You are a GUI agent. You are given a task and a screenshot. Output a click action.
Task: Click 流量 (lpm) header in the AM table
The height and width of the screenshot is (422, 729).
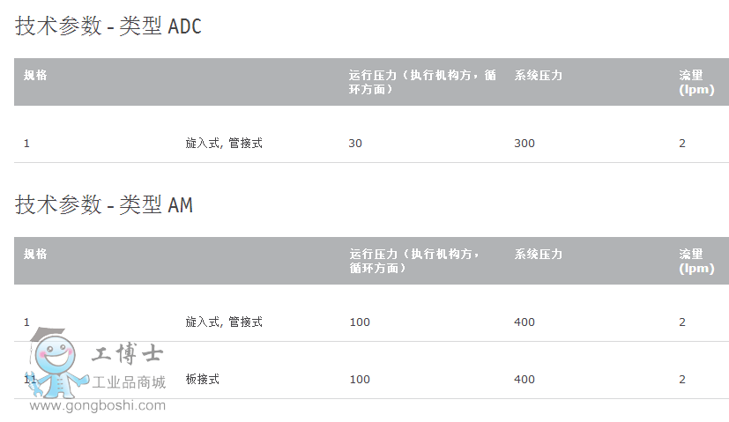696,261
